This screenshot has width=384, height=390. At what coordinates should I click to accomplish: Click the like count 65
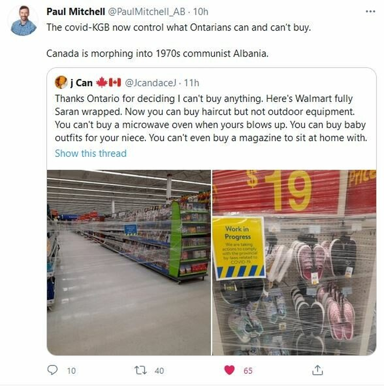pos(248,370)
